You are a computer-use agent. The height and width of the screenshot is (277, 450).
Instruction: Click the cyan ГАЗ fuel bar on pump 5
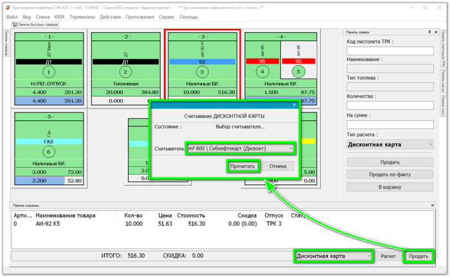click(49, 141)
